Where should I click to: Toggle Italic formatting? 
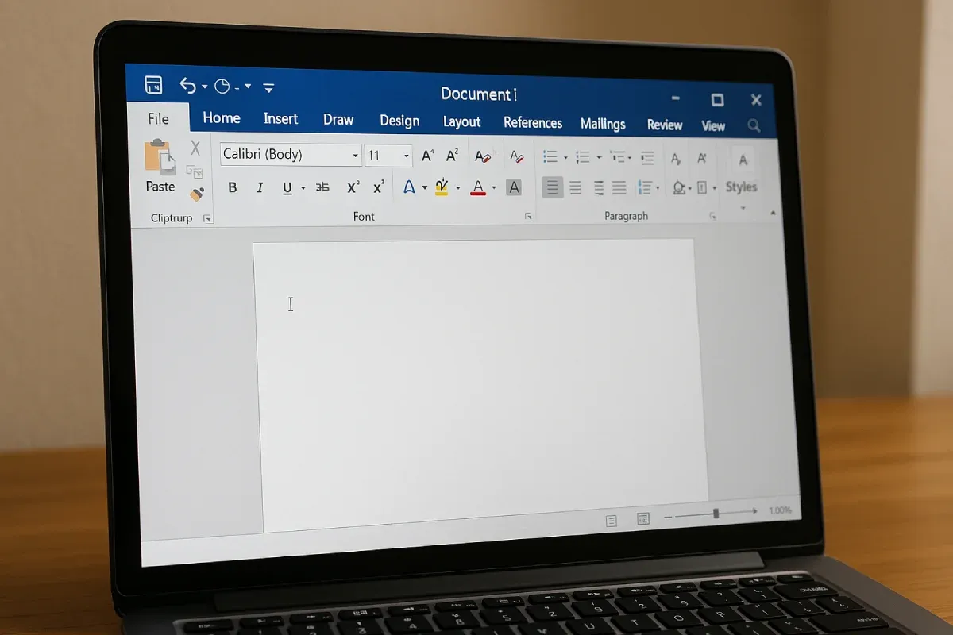[x=259, y=187]
